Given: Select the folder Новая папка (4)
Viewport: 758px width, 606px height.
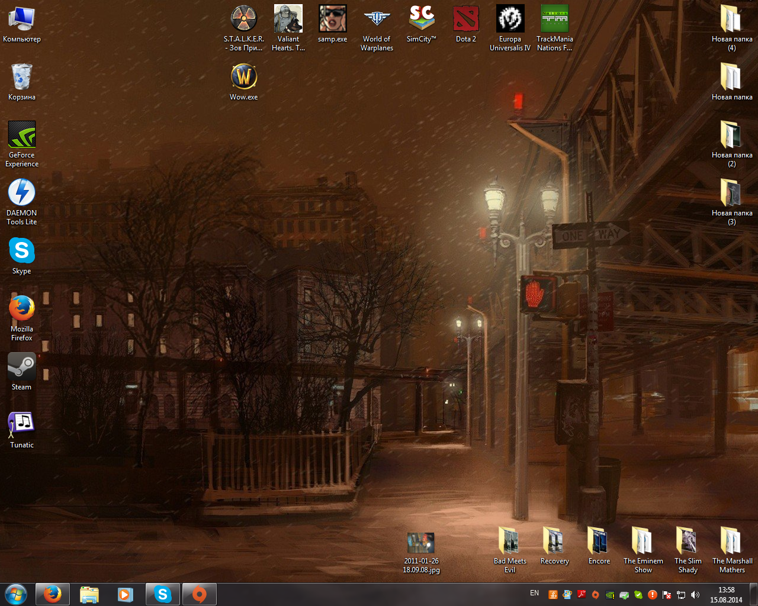Looking at the screenshot, I should click(732, 28).
